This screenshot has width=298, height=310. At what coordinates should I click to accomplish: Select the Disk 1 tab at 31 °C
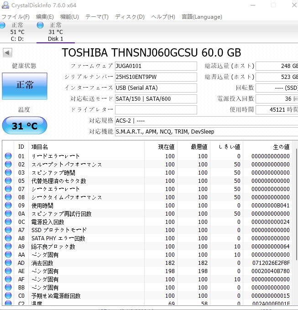tap(56, 32)
